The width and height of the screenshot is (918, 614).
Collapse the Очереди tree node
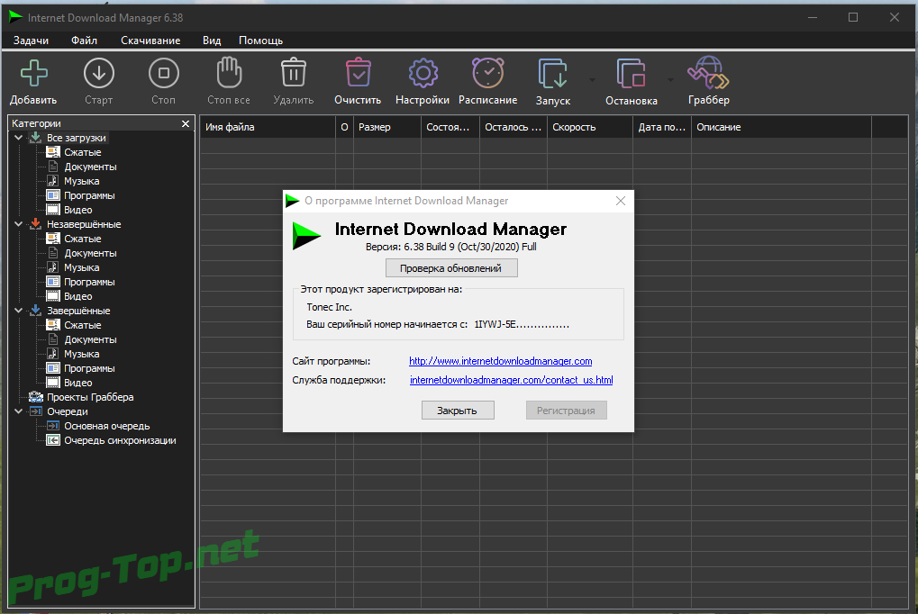18,411
